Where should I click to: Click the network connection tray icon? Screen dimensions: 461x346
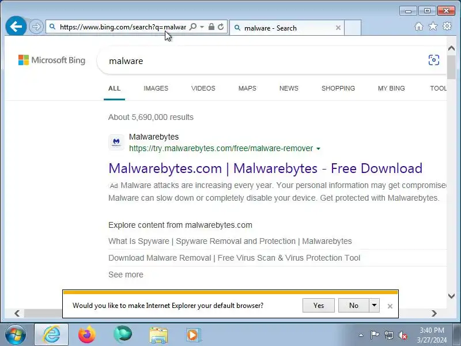(x=388, y=335)
